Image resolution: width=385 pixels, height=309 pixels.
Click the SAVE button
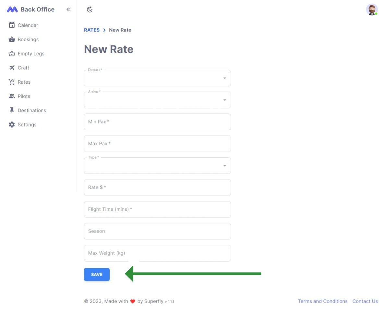(97, 274)
